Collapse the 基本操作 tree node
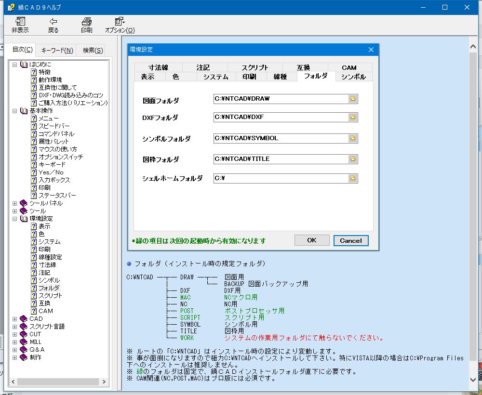 [14, 111]
